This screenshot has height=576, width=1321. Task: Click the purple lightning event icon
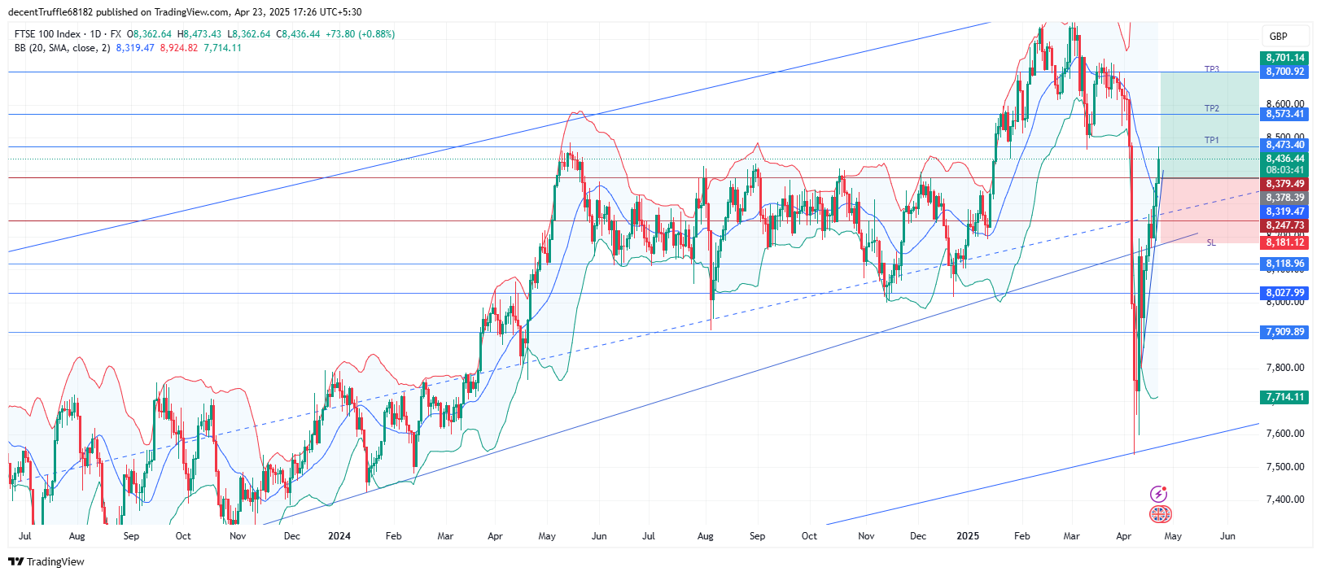1158,494
